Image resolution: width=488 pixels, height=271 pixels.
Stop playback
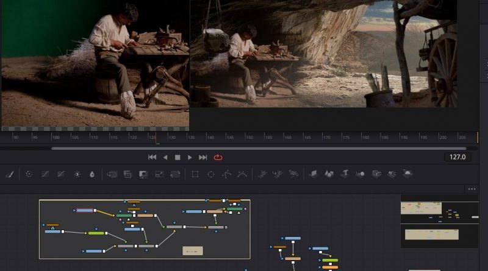pos(178,157)
